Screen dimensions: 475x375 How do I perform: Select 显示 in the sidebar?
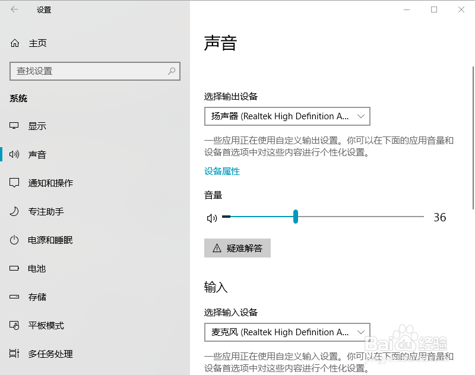(37, 126)
